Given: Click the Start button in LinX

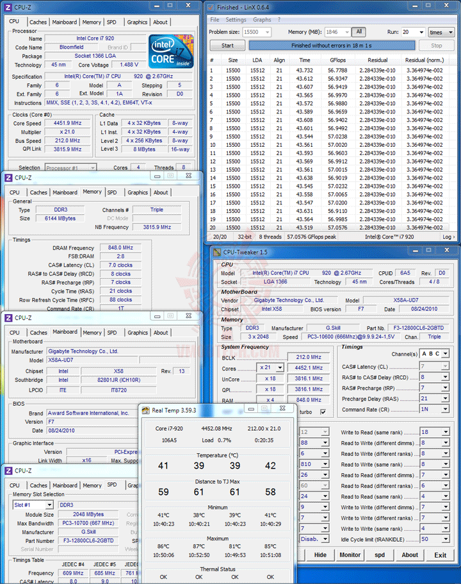Looking at the screenshot, I should (227, 46).
